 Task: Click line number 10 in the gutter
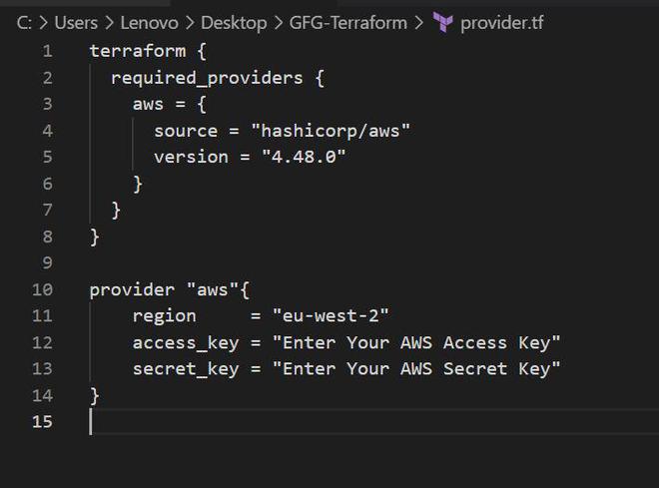(42, 290)
